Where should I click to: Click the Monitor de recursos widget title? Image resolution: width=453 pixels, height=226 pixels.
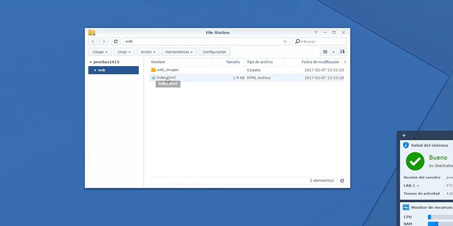(431, 207)
